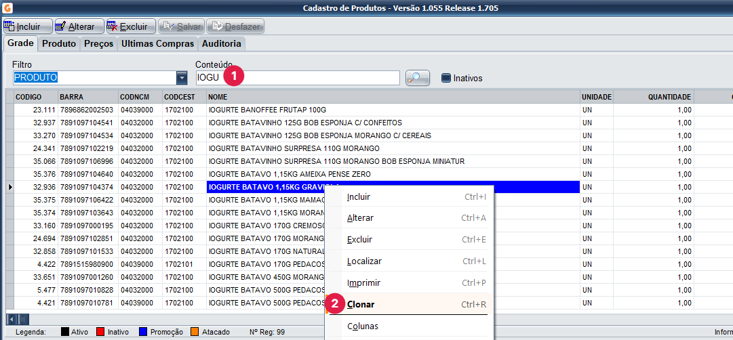
Task: Click code cell 4.421
Action: [35, 303]
